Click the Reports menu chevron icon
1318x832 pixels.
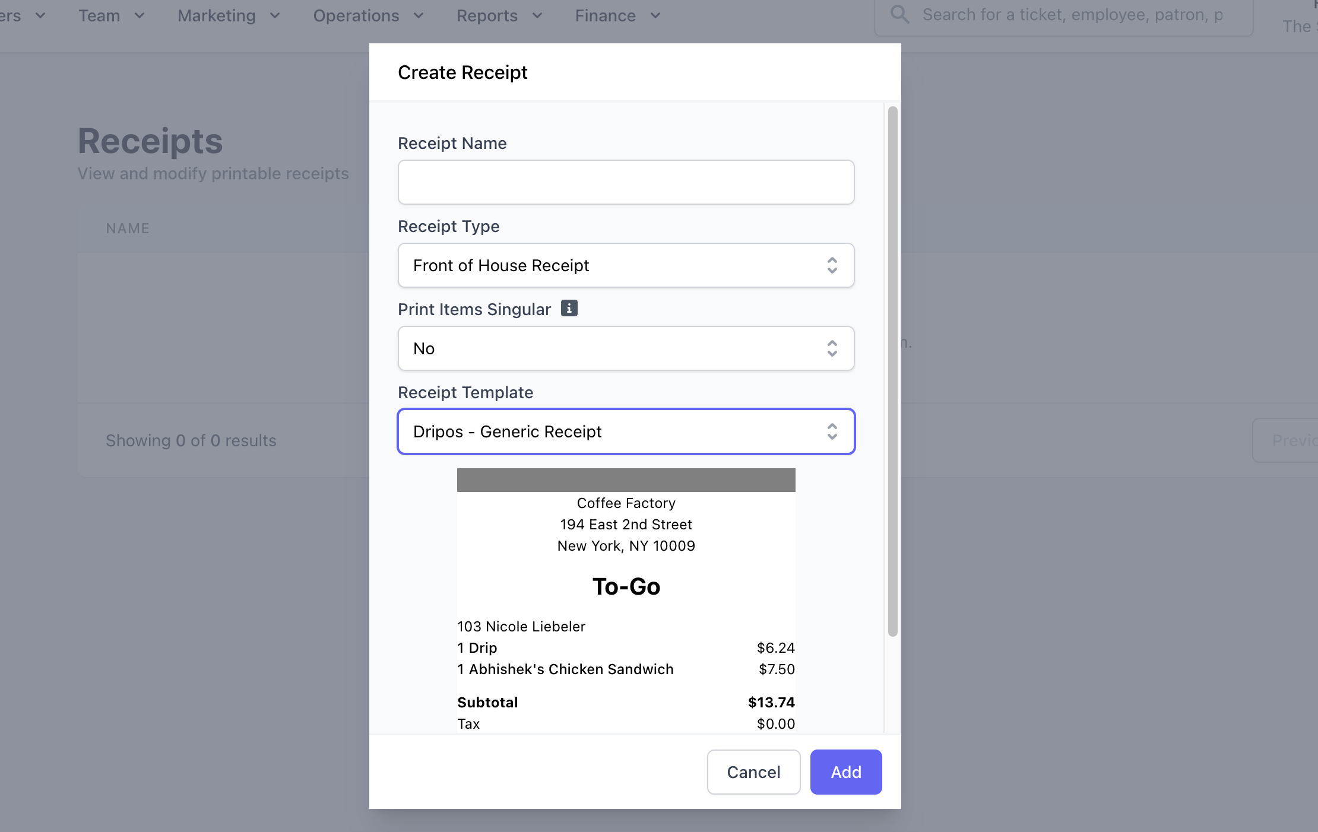tap(537, 16)
